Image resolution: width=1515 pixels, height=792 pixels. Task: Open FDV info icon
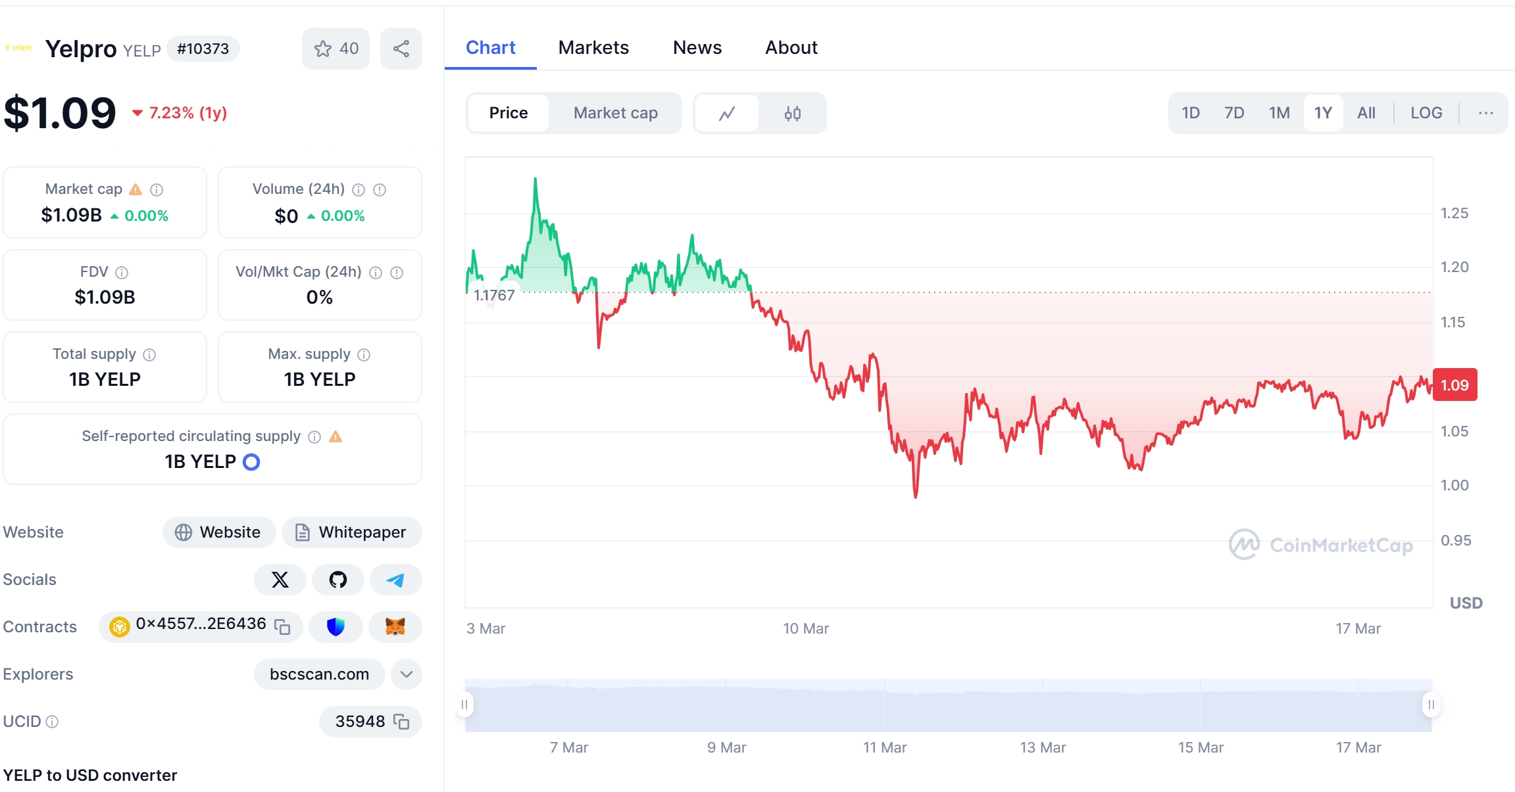(x=122, y=272)
